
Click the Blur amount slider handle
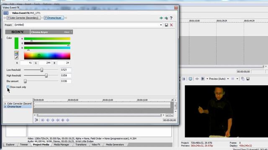pyautogui.click(x=25, y=81)
